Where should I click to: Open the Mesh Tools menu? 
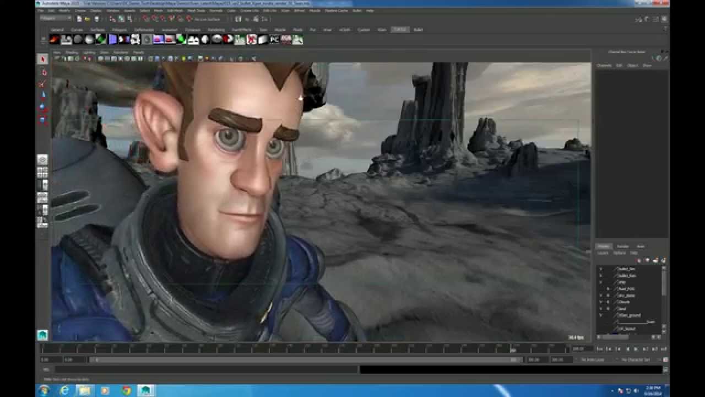196,10
